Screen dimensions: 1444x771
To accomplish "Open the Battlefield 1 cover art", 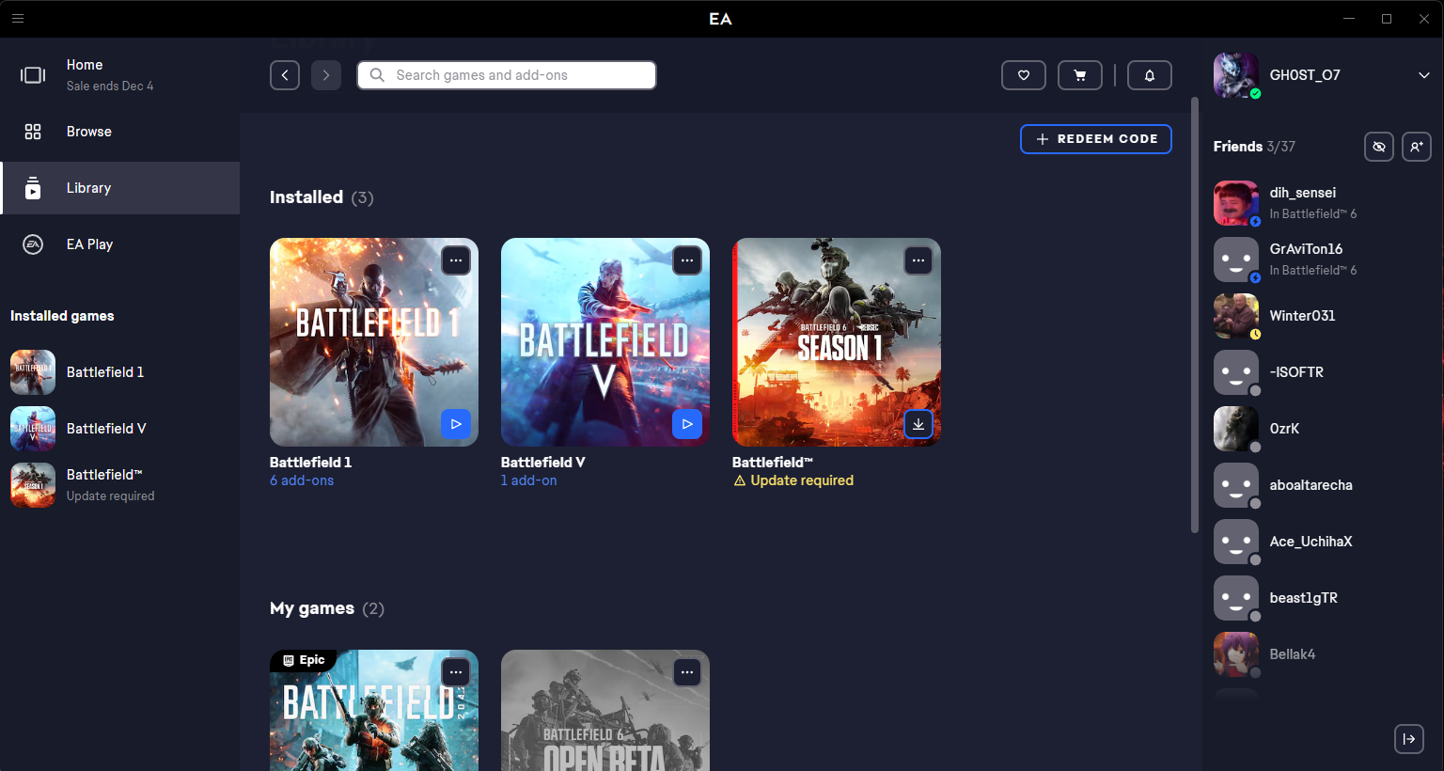I will [374, 342].
